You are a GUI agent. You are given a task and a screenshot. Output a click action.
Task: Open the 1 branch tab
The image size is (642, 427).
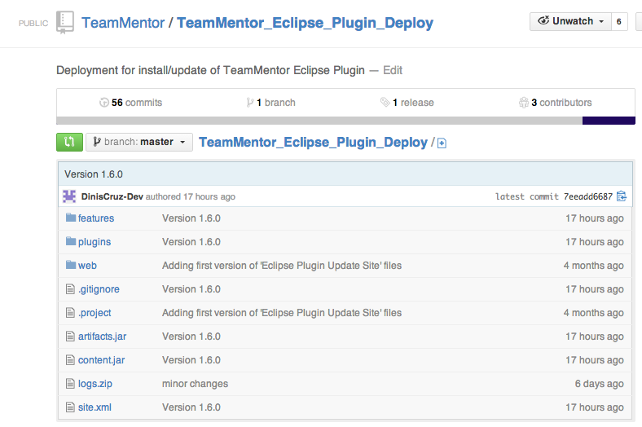click(x=271, y=103)
